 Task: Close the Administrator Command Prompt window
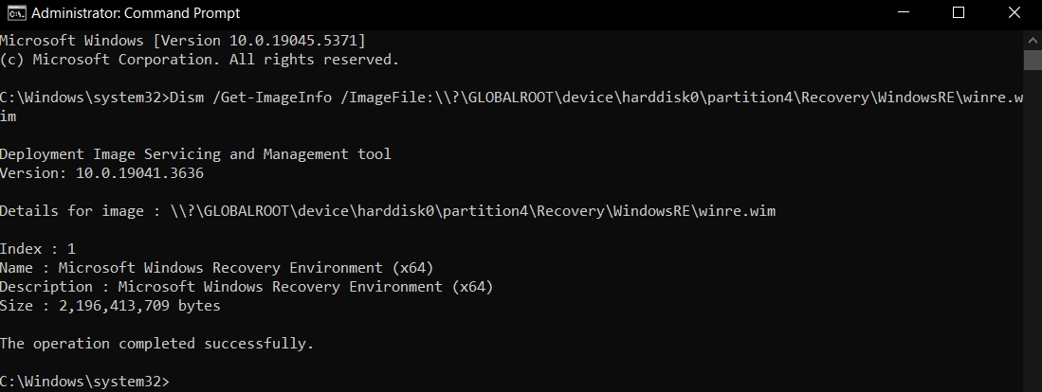pyautogui.click(x=1014, y=12)
